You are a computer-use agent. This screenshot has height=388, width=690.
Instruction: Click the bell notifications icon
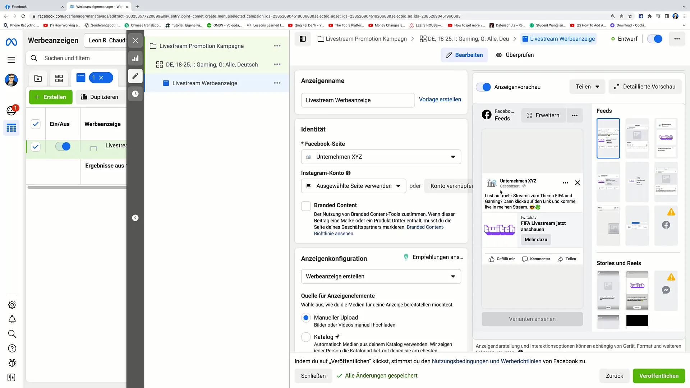pos(12,319)
